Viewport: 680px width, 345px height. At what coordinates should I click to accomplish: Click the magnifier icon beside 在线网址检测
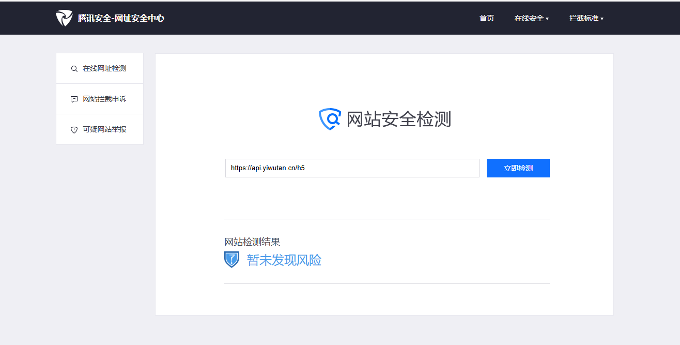[x=74, y=69]
